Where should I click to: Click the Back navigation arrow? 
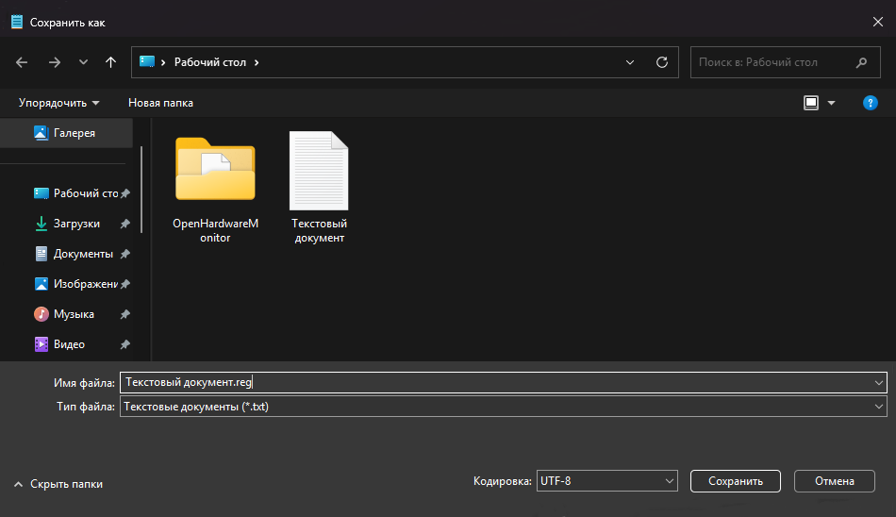(23, 62)
